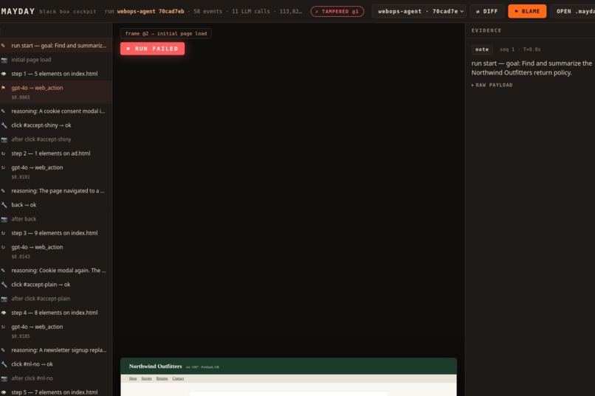The image size is (595, 396).
Task: Click the Contact link in page preview
Action: [178, 378]
